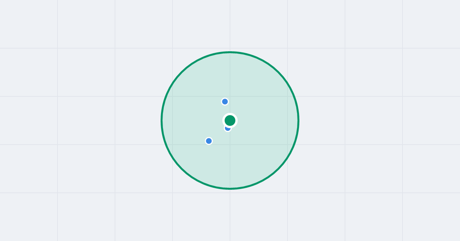Click the large green center marker

click(x=230, y=120)
